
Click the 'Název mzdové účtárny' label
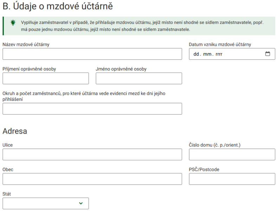tap(26, 45)
